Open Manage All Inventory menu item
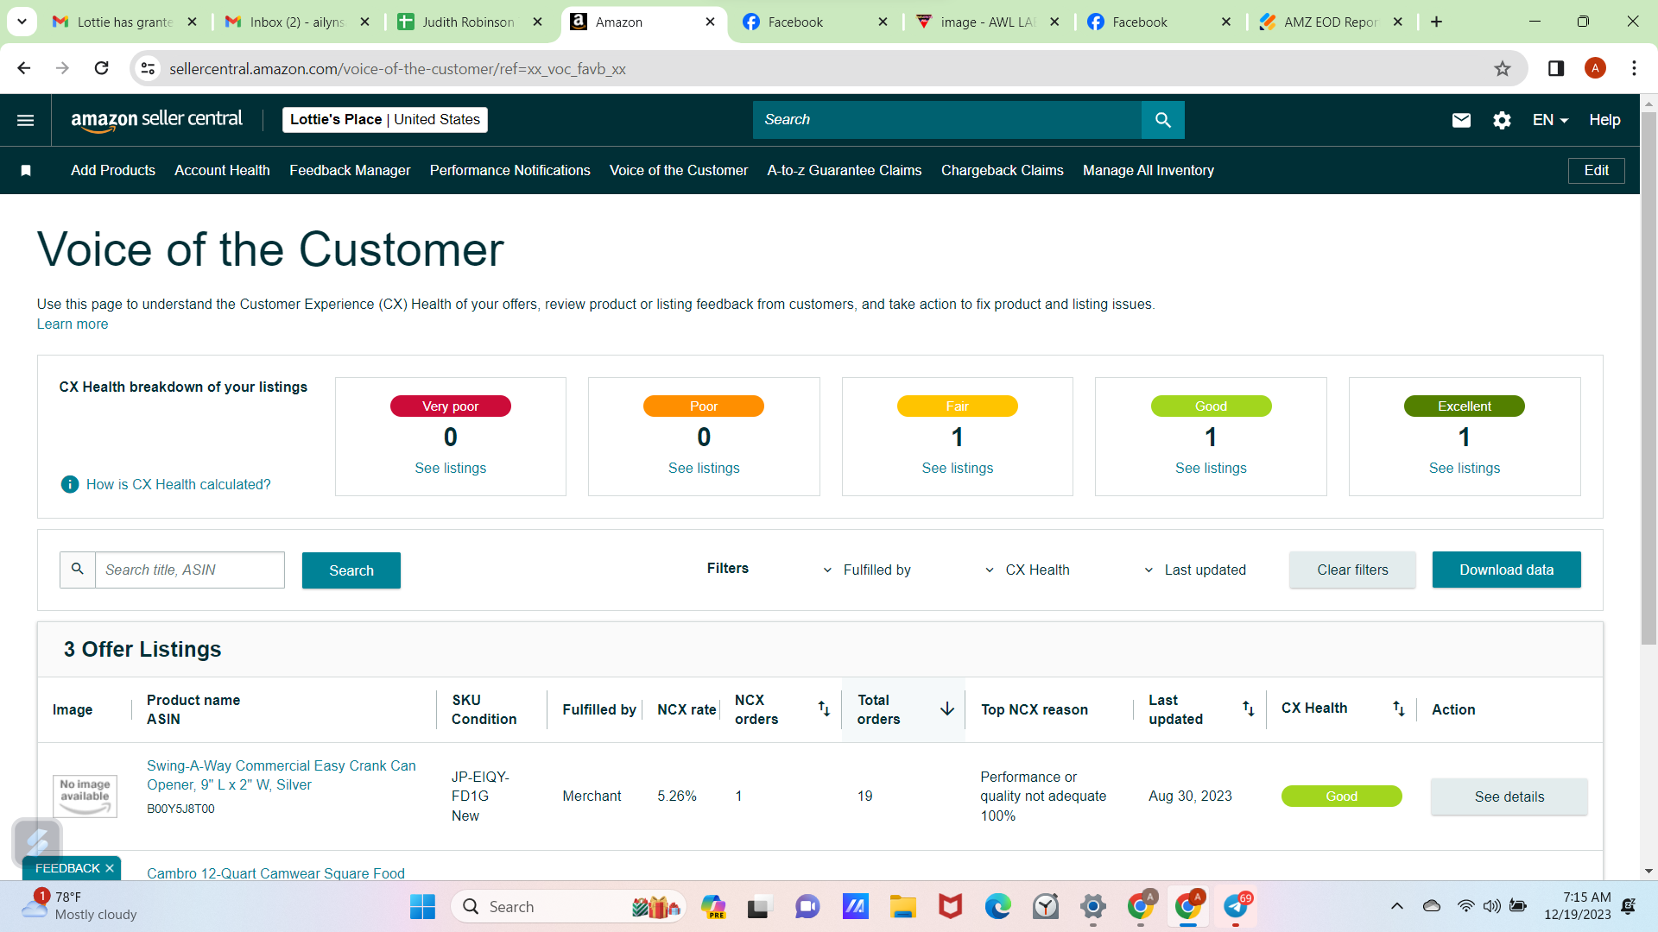Viewport: 1658px width, 932px height. click(1149, 171)
